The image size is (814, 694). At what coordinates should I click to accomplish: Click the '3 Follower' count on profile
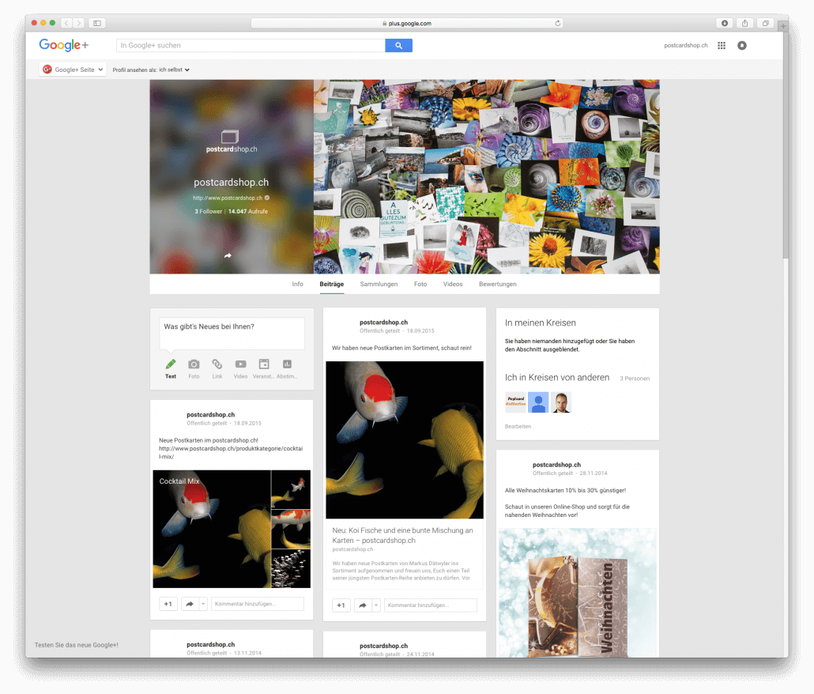coord(208,211)
